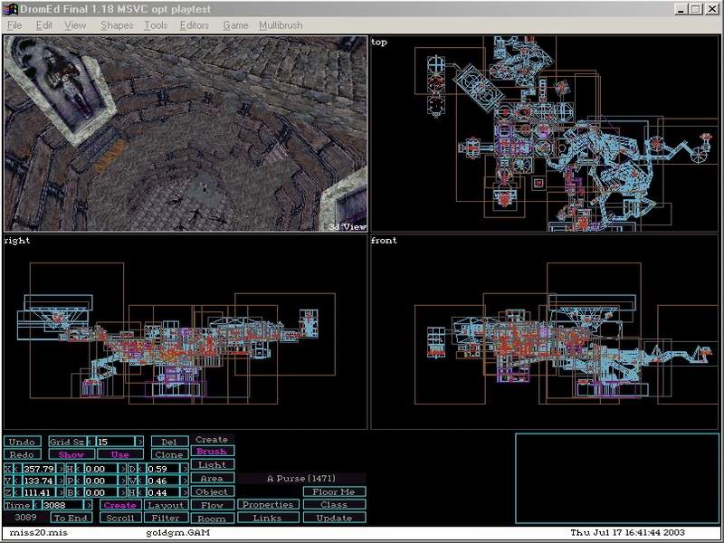Open object Links
The image size is (724, 543).
pyautogui.click(x=268, y=518)
